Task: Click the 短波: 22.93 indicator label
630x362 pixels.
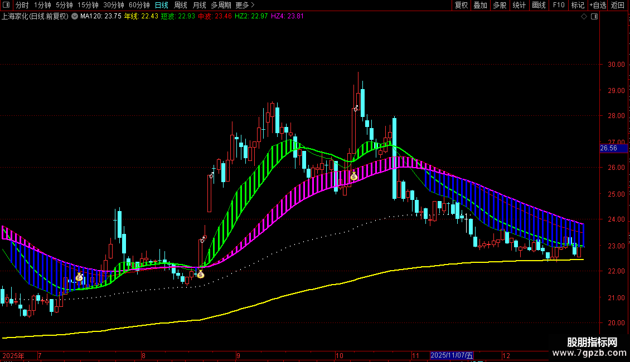Action: pyautogui.click(x=178, y=16)
